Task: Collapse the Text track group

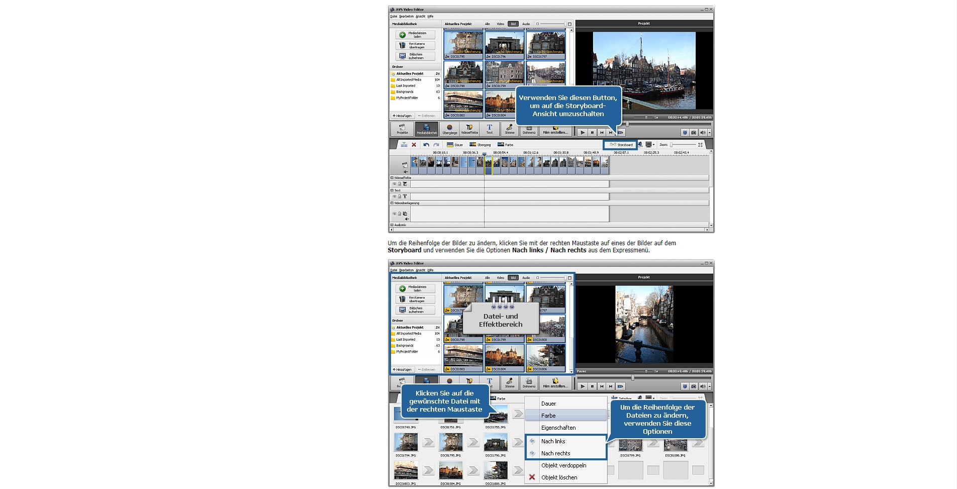Action: pyautogui.click(x=393, y=190)
